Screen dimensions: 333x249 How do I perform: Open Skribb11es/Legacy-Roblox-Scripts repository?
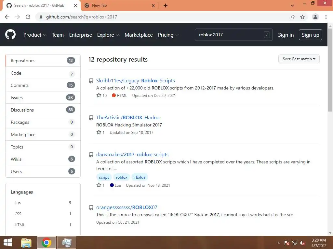click(x=136, y=81)
